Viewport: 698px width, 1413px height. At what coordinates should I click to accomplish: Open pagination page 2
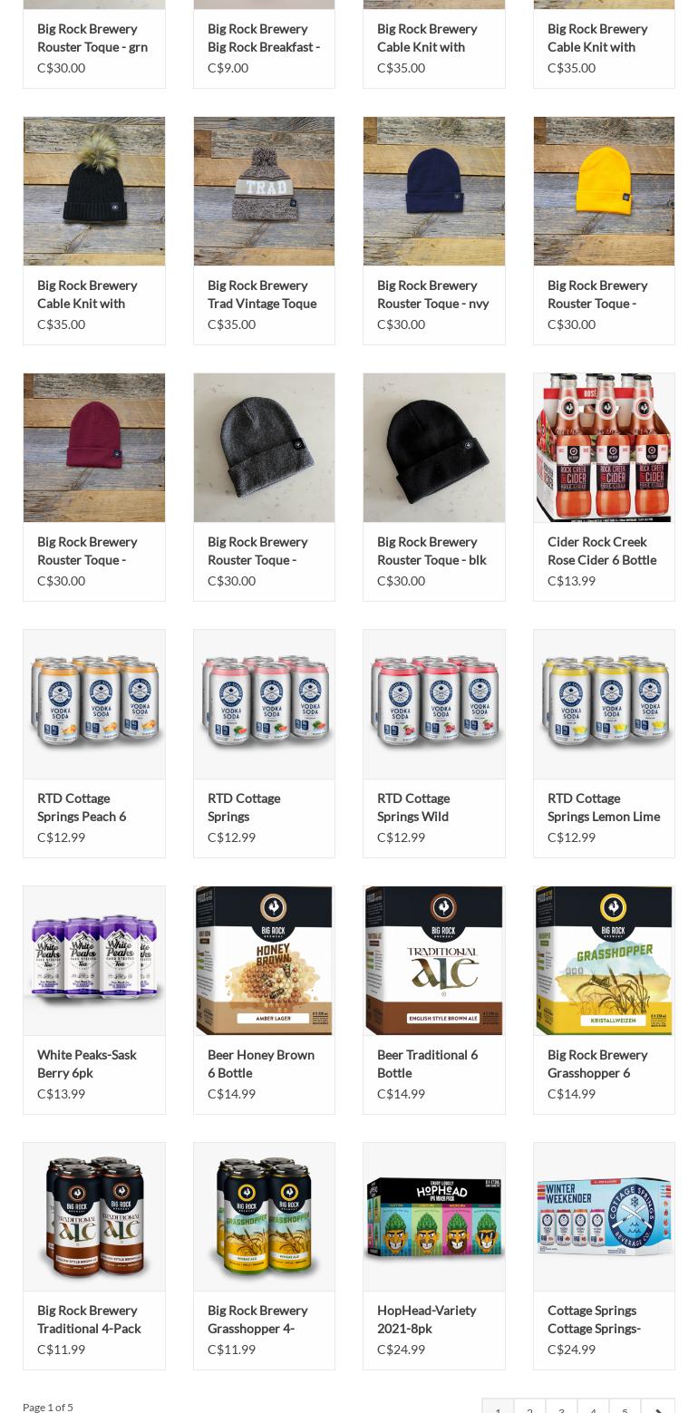coord(529,1408)
